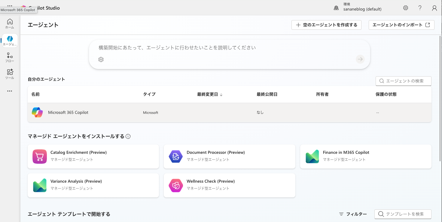This screenshot has width=442, height=222.
Task: Click the magnifier in template search box
Action: point(381,214)
